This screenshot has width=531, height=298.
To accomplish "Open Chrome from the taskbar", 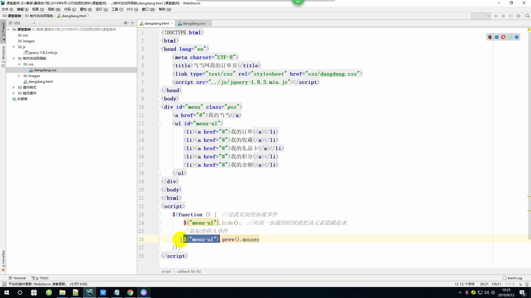I will pyautogui.click(x=130, y=292).
